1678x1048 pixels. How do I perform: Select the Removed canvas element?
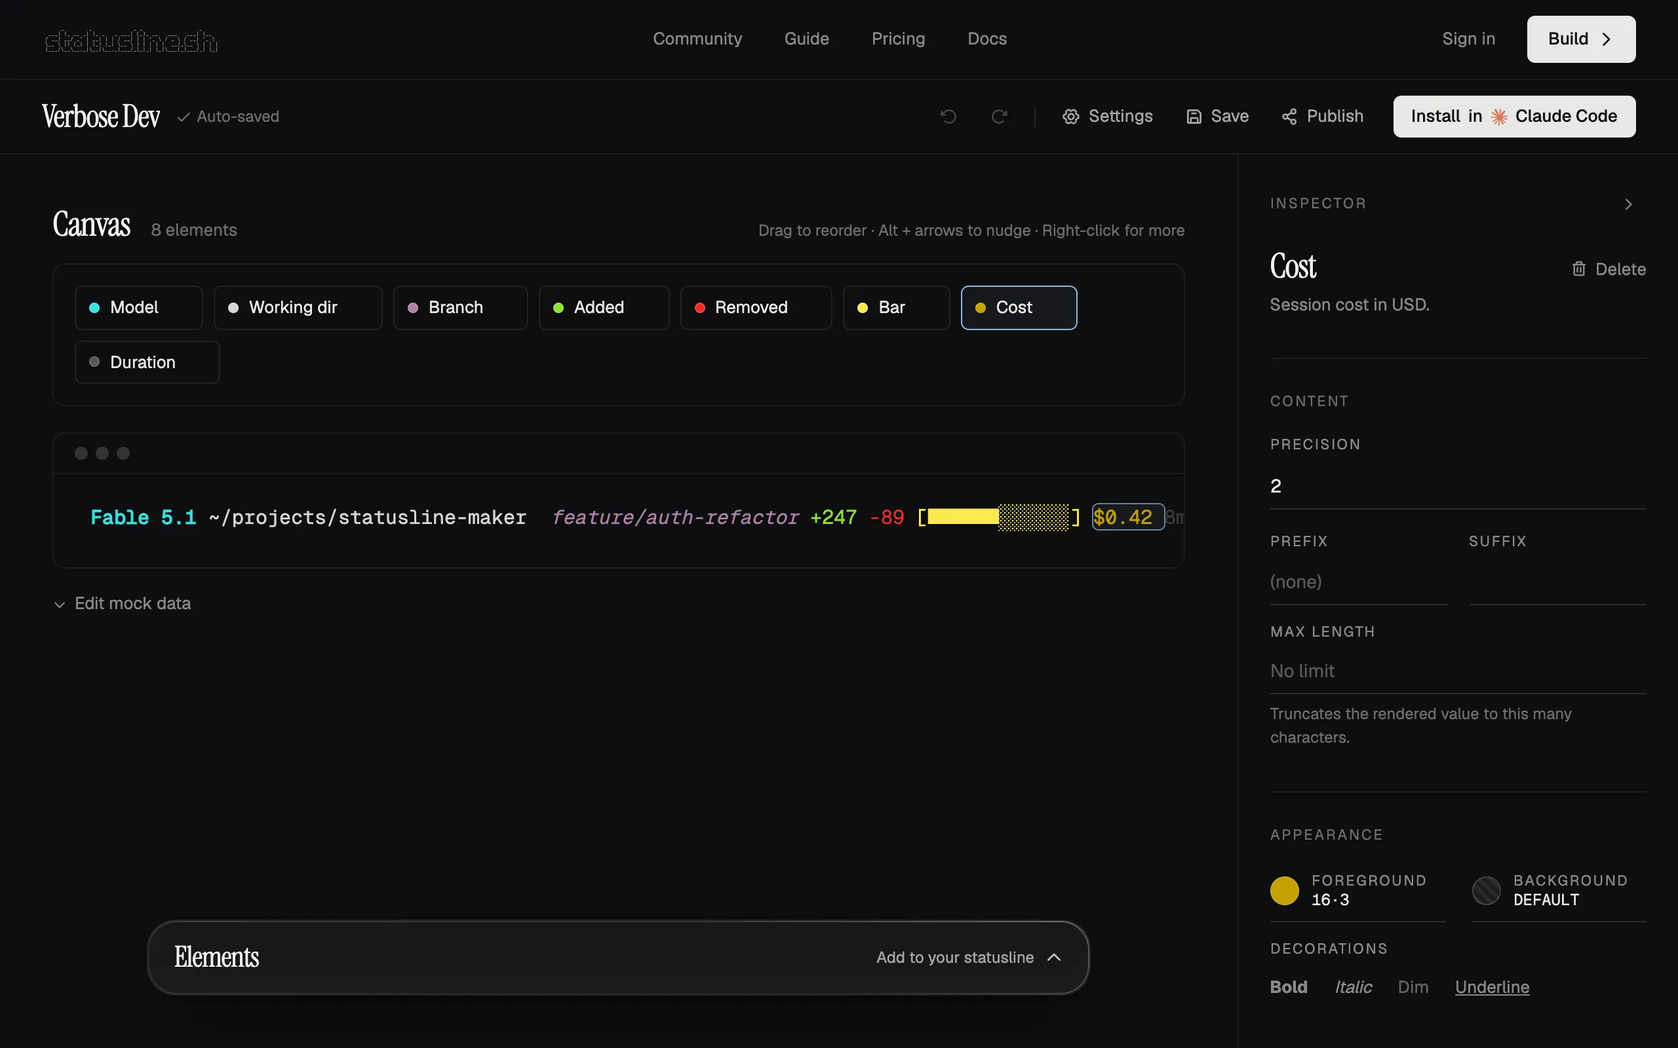click(756, 308)
